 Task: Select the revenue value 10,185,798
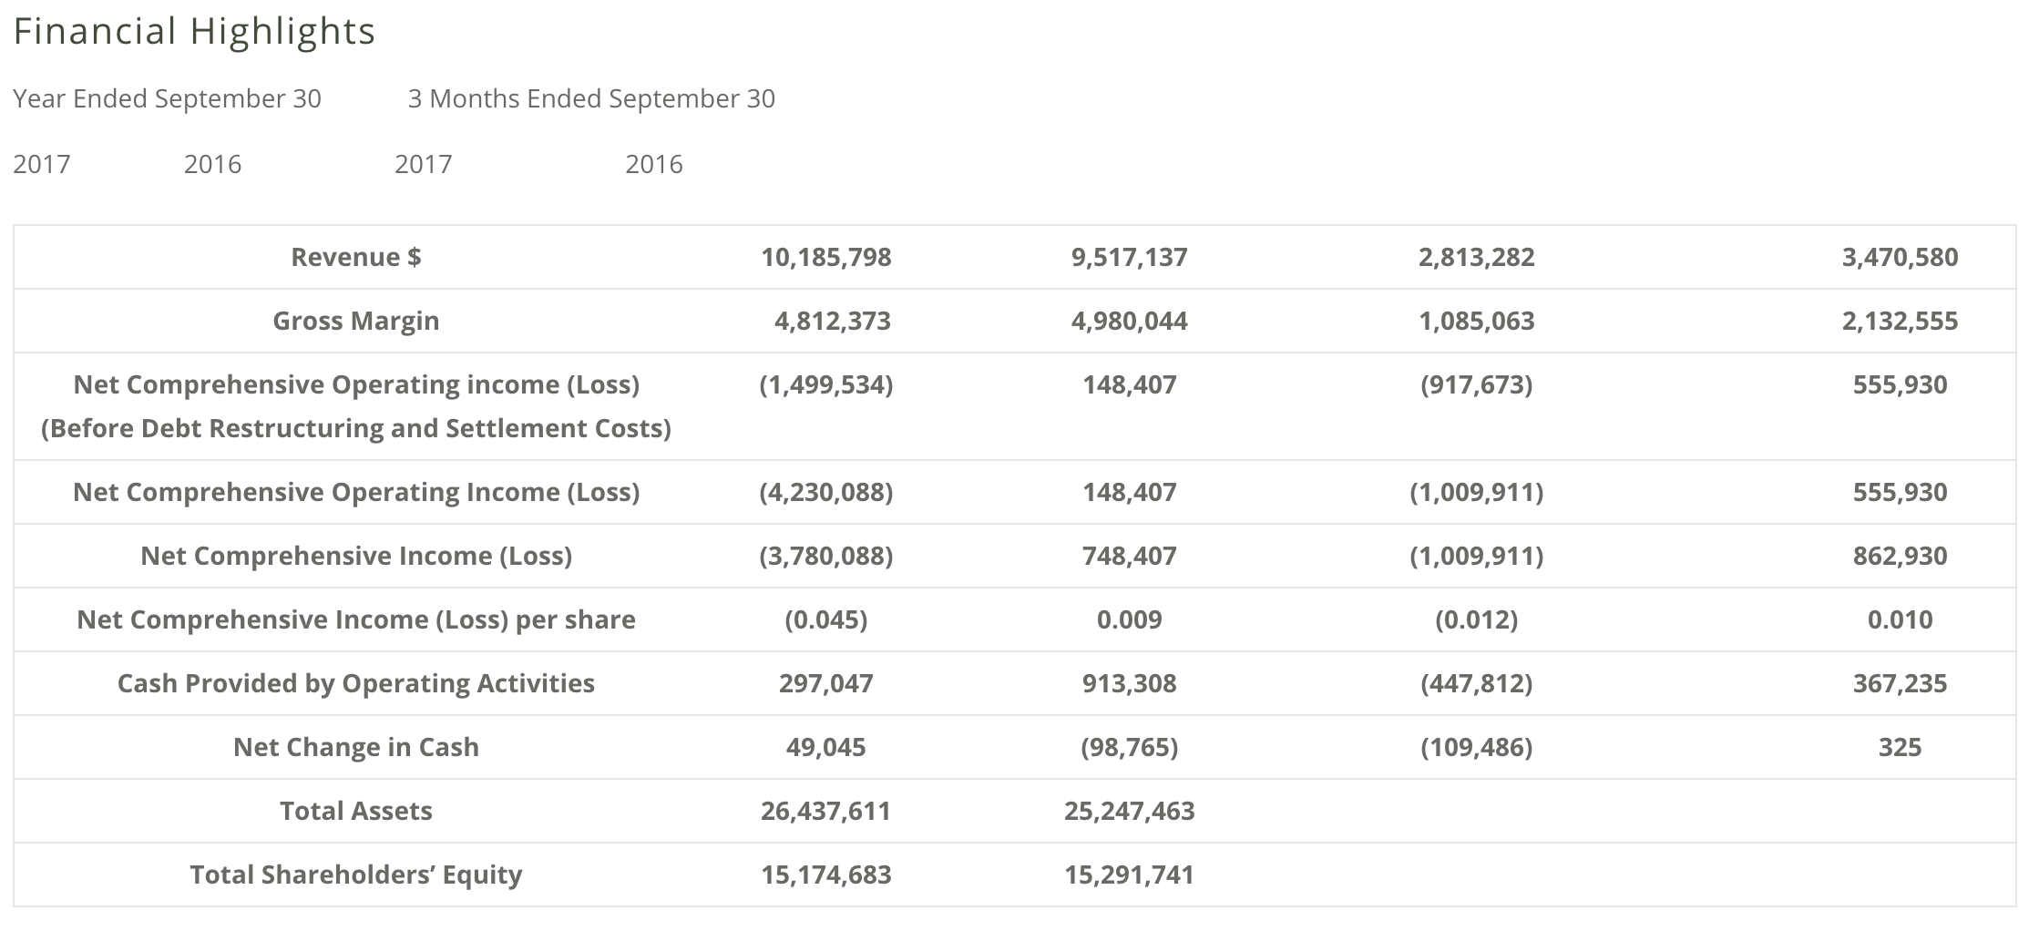point(825,257)
